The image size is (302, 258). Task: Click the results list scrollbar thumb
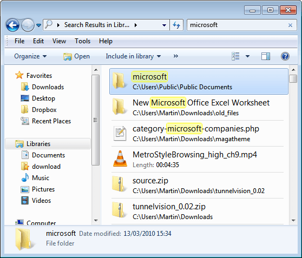pos(293,78)
